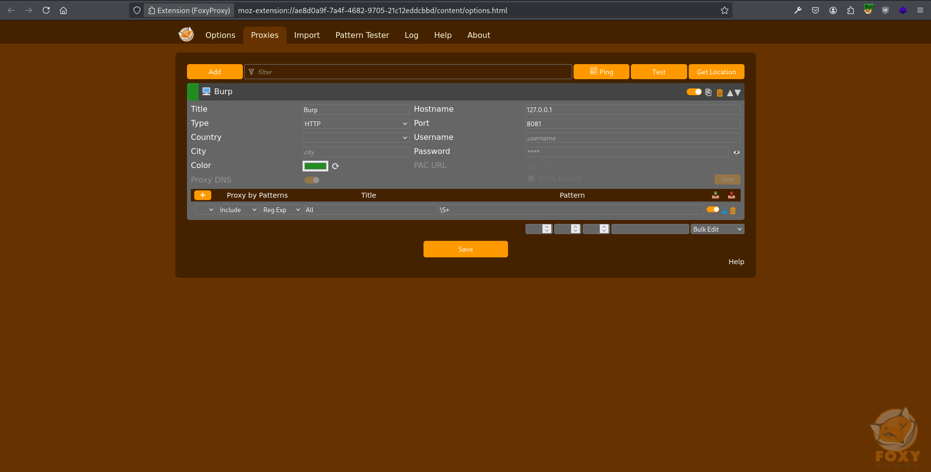Click the View button next to Store Locally
Image resolution: width=931 pixels, height=472 pixels.
727,179
